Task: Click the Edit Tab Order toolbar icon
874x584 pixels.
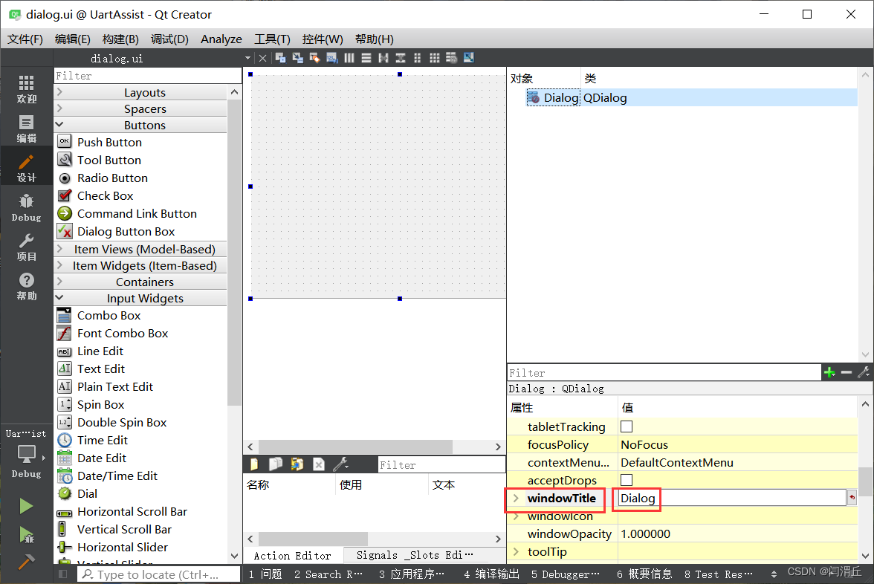Action: pyautogui.click(x=331, y=58)
